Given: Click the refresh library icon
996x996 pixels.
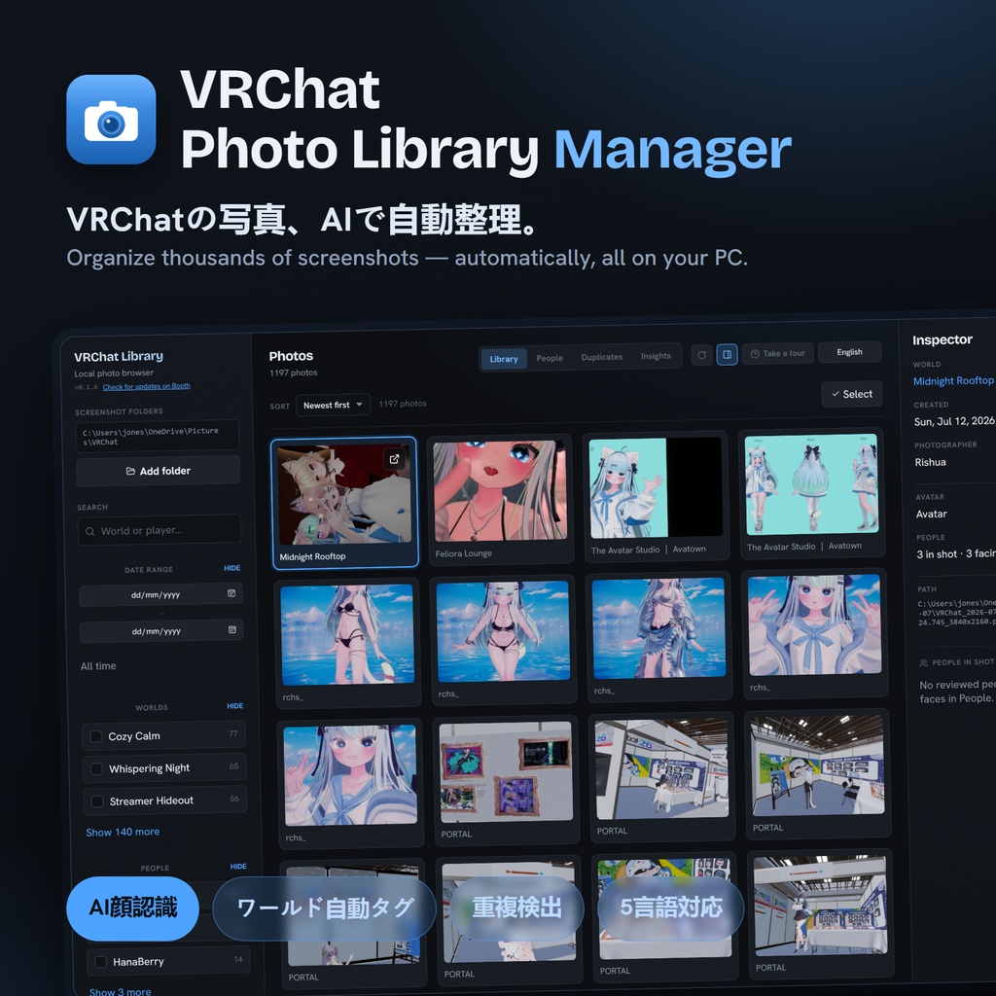Looking at the screenshot, I should pos(702,355).
